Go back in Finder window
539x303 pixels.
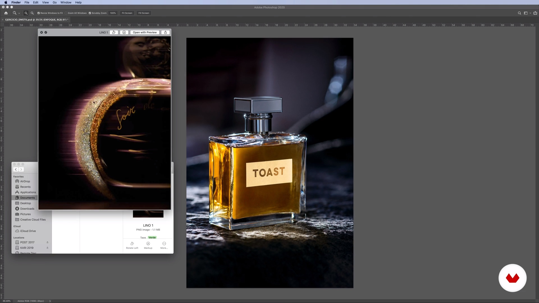click(x=16, y=169)
